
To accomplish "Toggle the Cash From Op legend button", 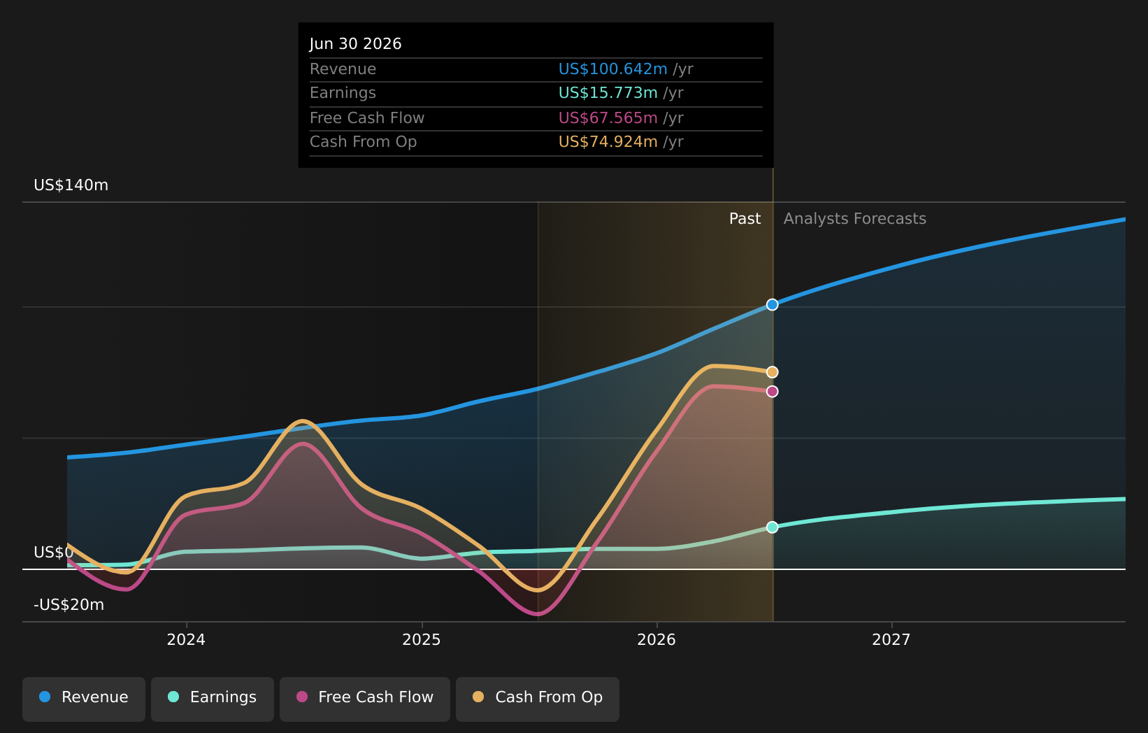I will (x=538, y=699).
